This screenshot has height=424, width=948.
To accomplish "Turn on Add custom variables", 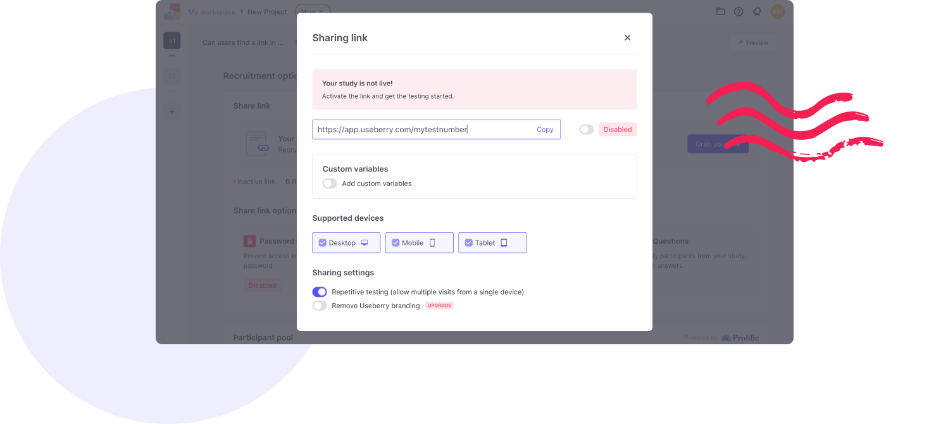I will point(329,183).
